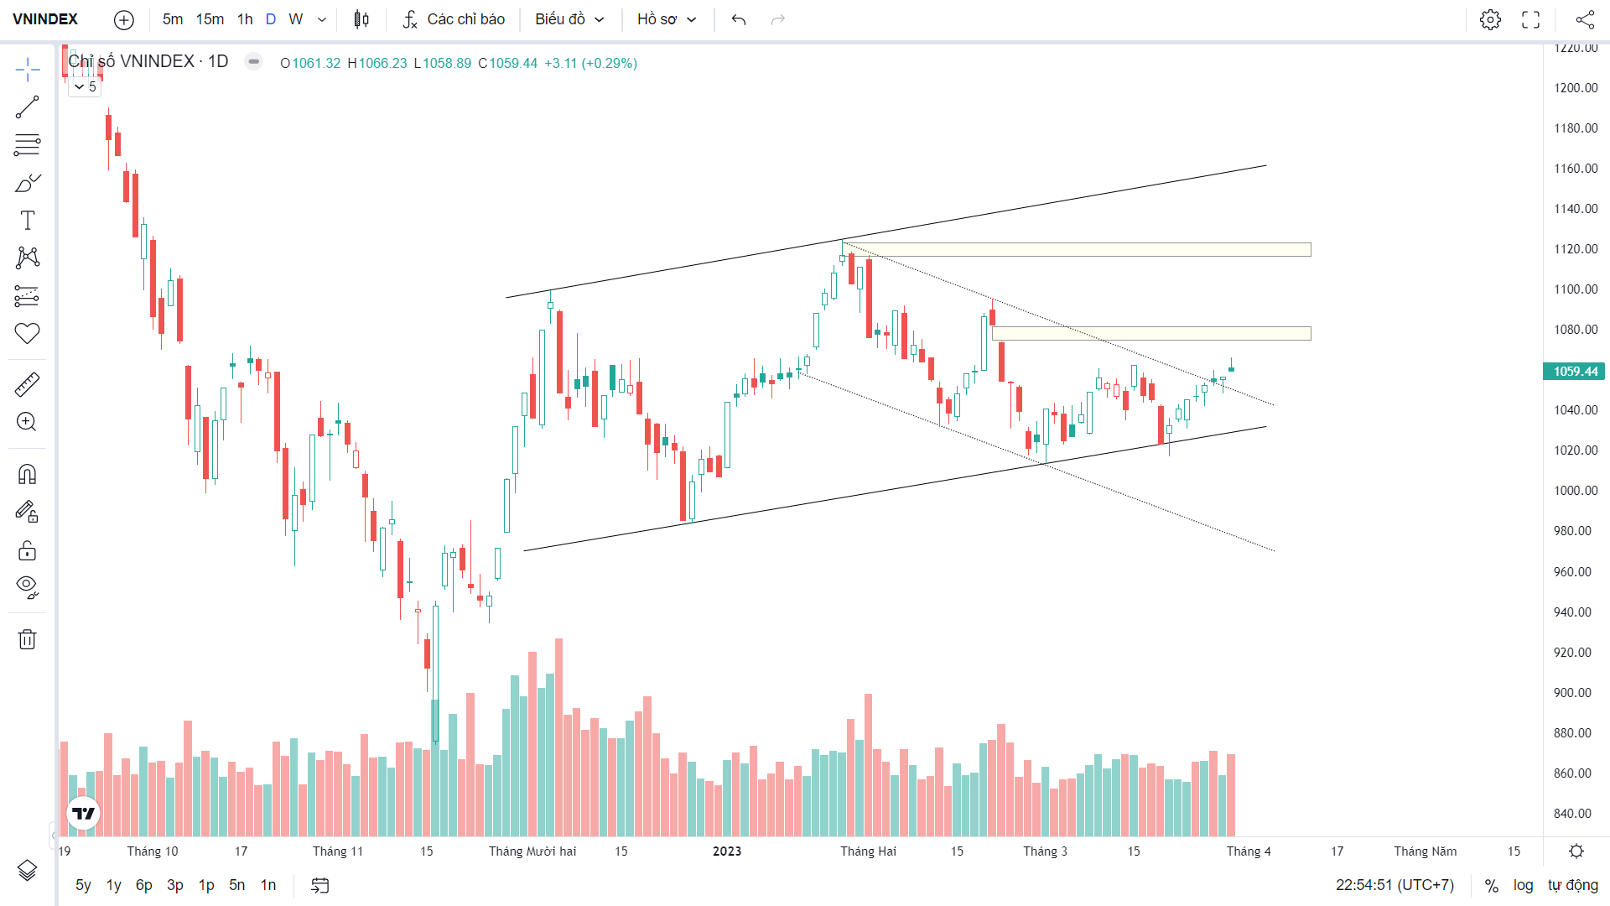
Task: Open the Fibonacci retracement lines tool
Action: (x=27, y=145)
